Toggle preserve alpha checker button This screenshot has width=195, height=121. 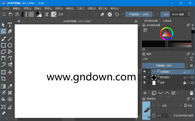[x=110, y=14]
